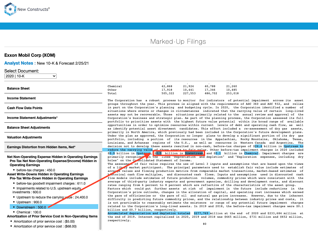Click 'Amortization of Prior Service Cost in Non-Operating Items' heading
Viewport: 318px width, 231px height.
[52, 216]
